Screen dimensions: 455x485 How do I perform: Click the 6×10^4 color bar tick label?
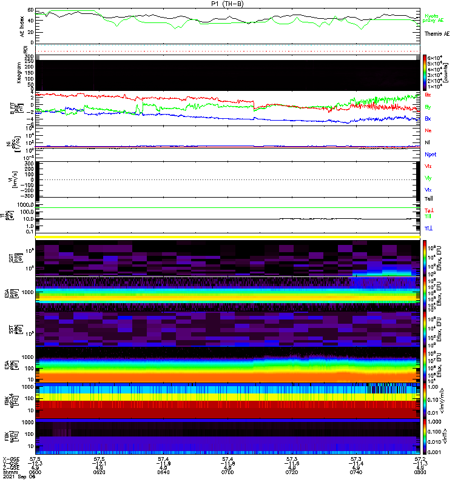[x=434, y=58]
